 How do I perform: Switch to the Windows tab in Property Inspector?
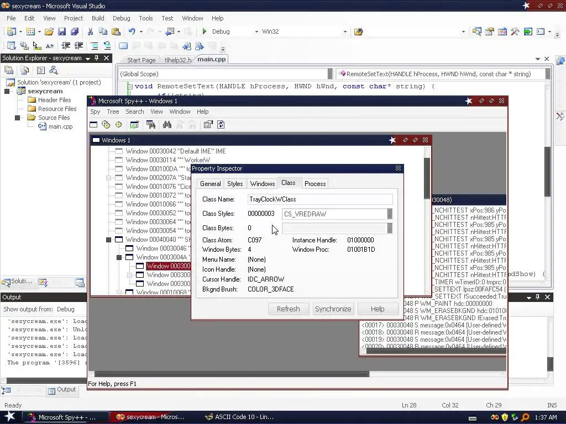point(263,184)
